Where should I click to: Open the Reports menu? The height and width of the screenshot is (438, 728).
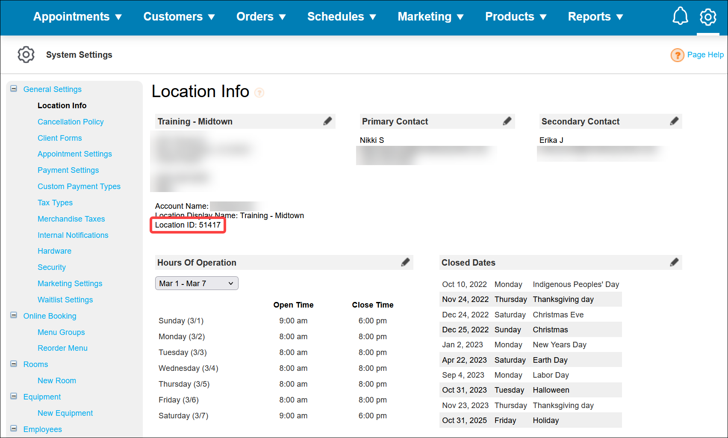click(595, 17)
